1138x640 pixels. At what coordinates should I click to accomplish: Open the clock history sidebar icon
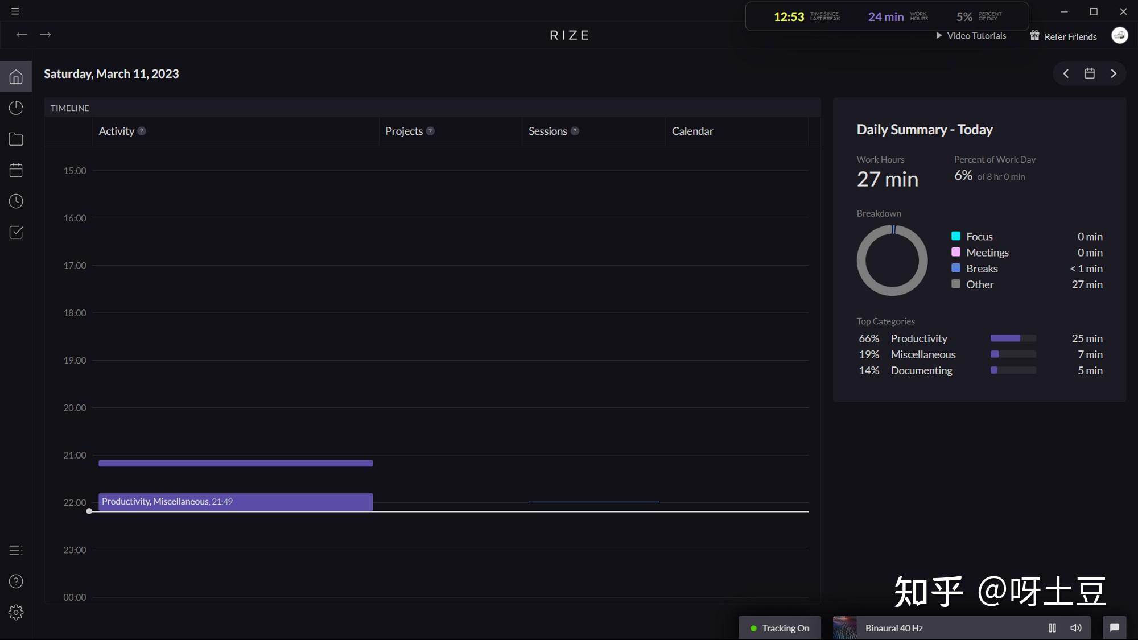pyautogui.click(x=16, y=201)
